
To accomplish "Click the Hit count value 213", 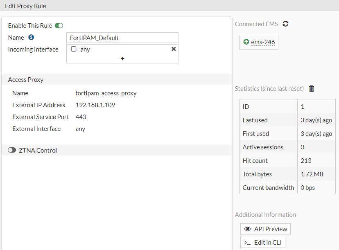I will 306,160.
